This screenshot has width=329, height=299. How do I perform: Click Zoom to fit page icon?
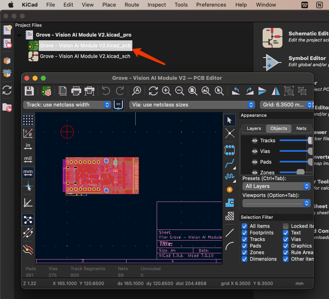(x=193, y=91)
